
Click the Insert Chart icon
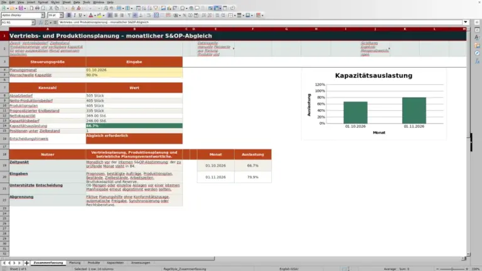tap(169, 8)
